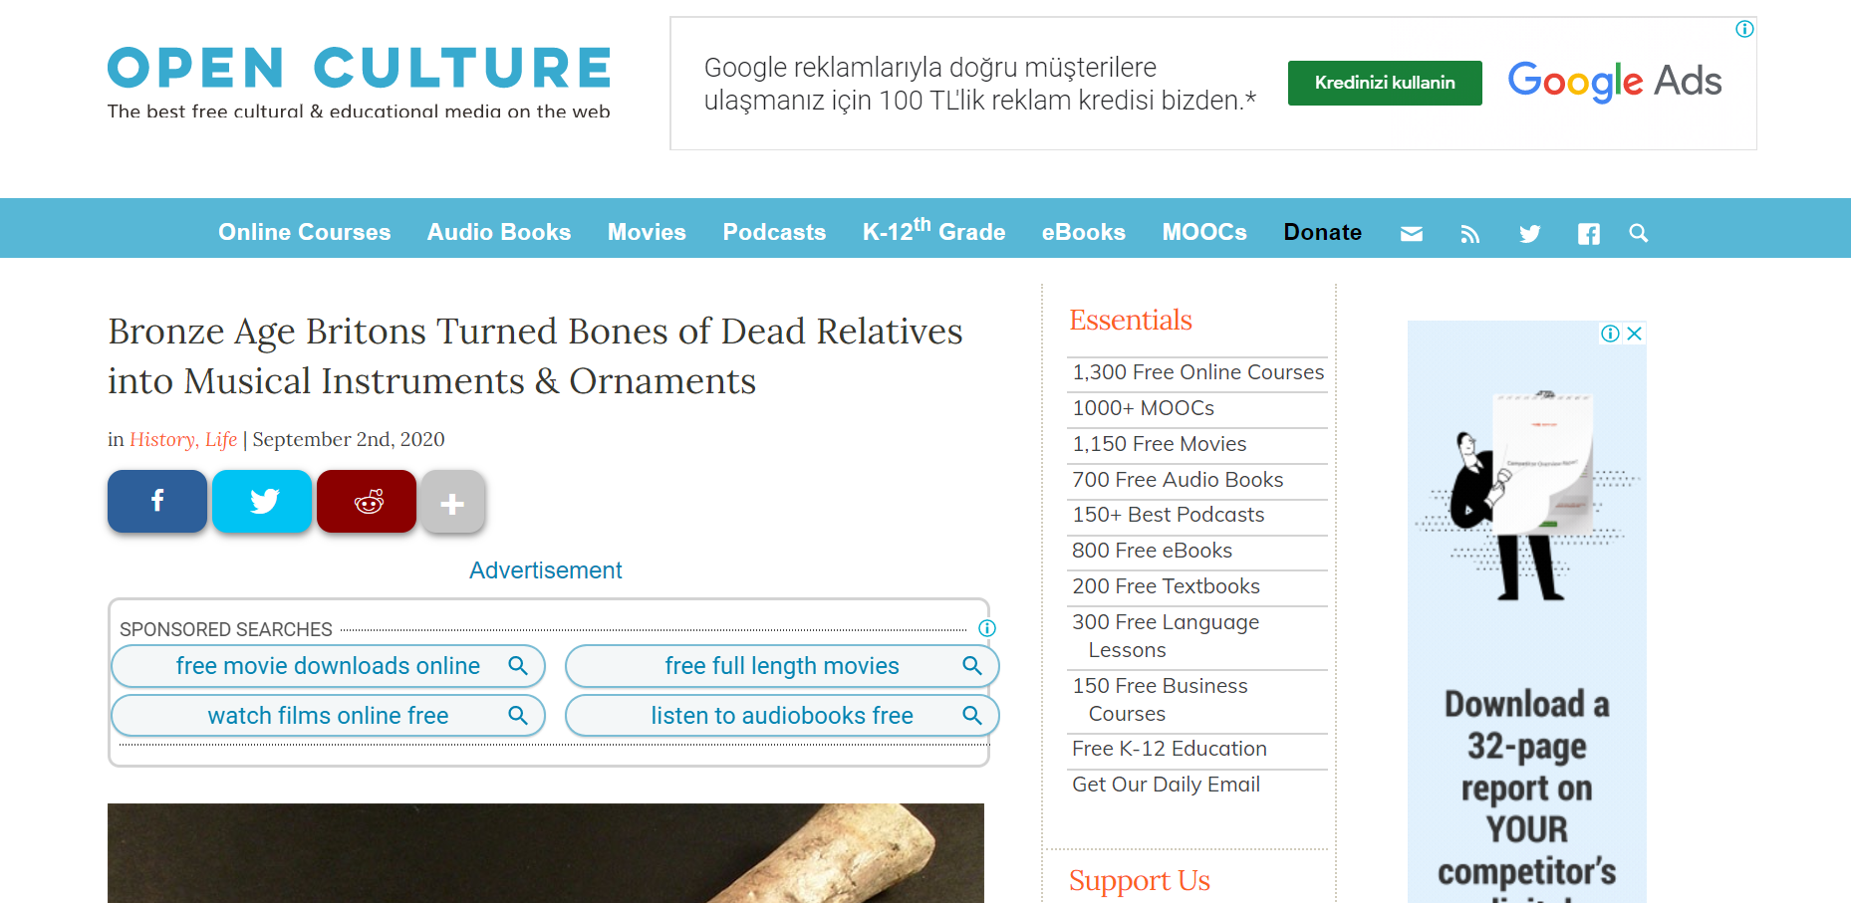Share the article on Reddit
The height and width of the screenshot is (903, 1851).
click(x=367, y=502)
